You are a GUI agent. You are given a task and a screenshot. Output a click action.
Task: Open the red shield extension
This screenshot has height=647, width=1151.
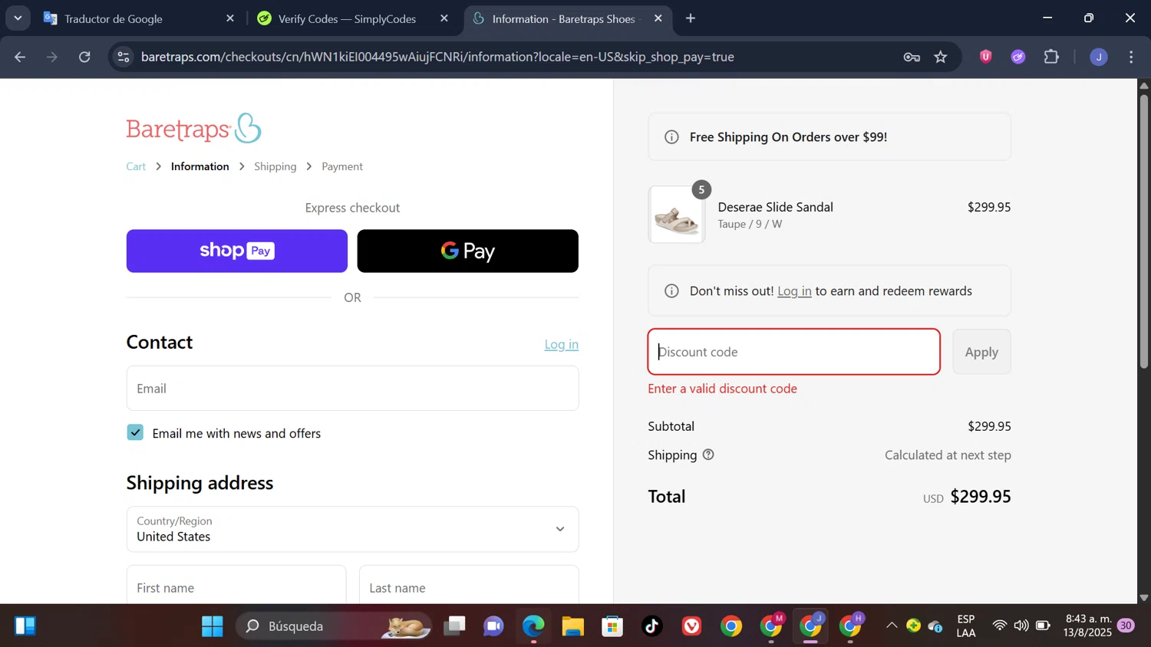[x=986, y=57]
